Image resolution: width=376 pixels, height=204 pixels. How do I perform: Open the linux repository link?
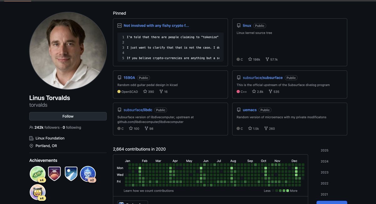(247, 26)
